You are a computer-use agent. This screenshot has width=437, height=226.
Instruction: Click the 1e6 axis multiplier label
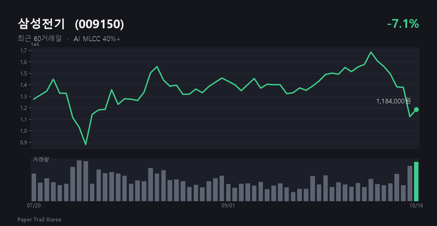pos(35,44)
